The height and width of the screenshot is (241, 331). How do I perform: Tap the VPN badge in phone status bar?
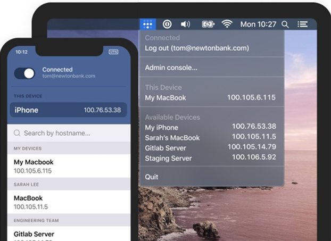pyautogui.click(x=113, y=52)
